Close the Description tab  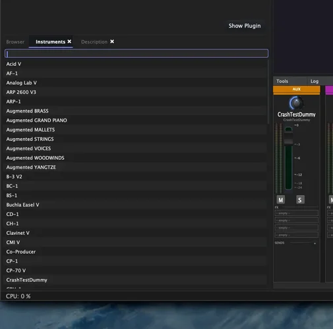pyautogui.click(x=112, y=41)
